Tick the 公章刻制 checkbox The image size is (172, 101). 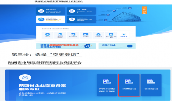tap(52, 33)
